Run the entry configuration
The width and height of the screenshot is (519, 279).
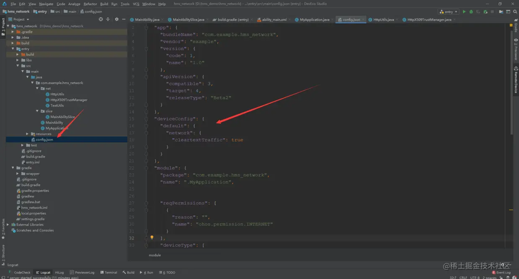[464, 12]
